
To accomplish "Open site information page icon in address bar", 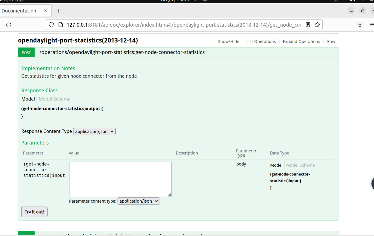I will pyautogui.click(x=61, y=25).
